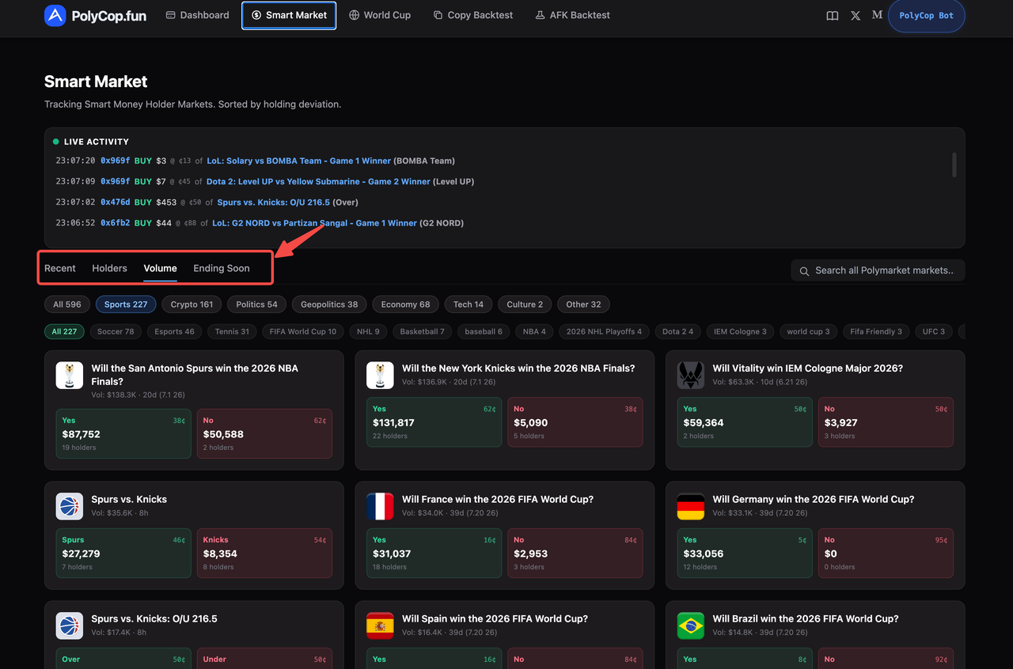Choose the UFC 3 subcategory chip

pyautogui.click(x=934, y=331)
